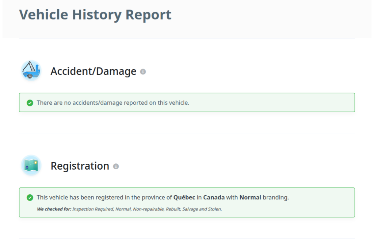This screenshot has width=374, height=252.
Task: Click the bold Canada country name
Action: point(214,198)
